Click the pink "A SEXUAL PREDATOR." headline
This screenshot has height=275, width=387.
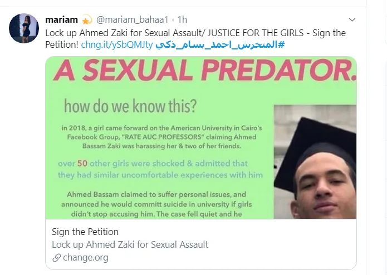click(x=200, y=72)
